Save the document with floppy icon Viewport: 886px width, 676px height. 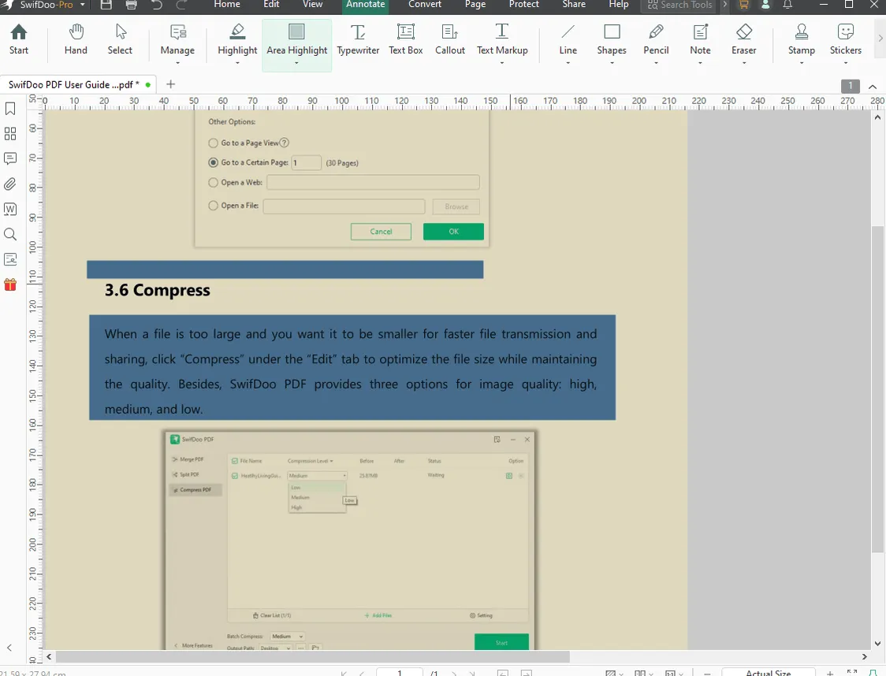pos(106,5)
